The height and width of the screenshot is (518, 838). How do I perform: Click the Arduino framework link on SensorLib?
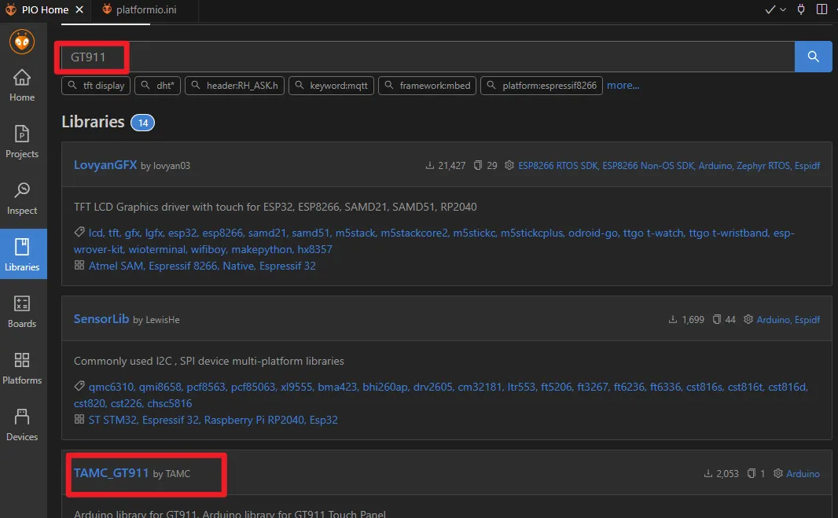coord(774,320)
